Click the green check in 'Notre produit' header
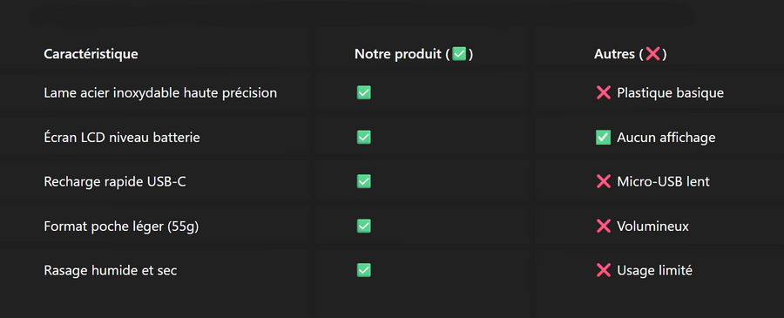The image size is (784, 318). click(459, 54)
